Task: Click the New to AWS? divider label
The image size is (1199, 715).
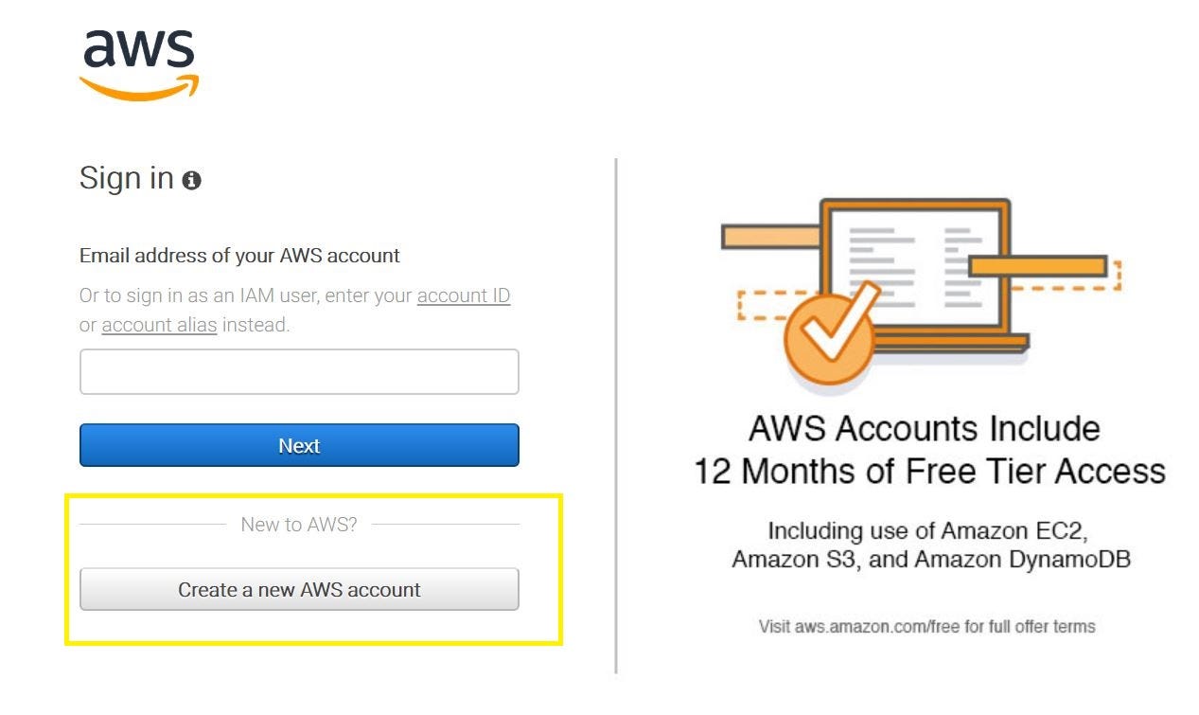Action: 299,524
